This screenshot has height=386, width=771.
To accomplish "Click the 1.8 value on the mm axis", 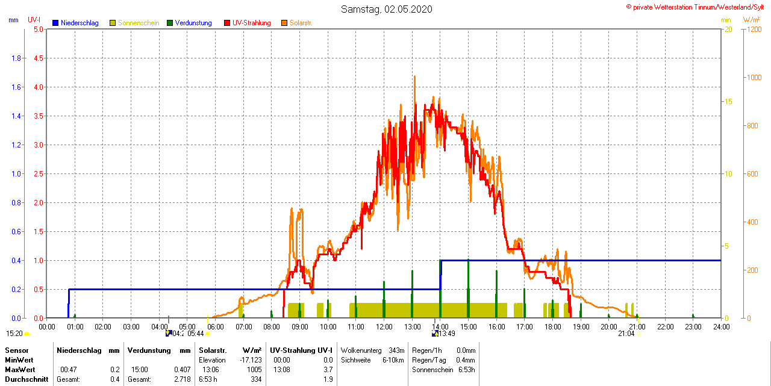I will coord(16,58).
